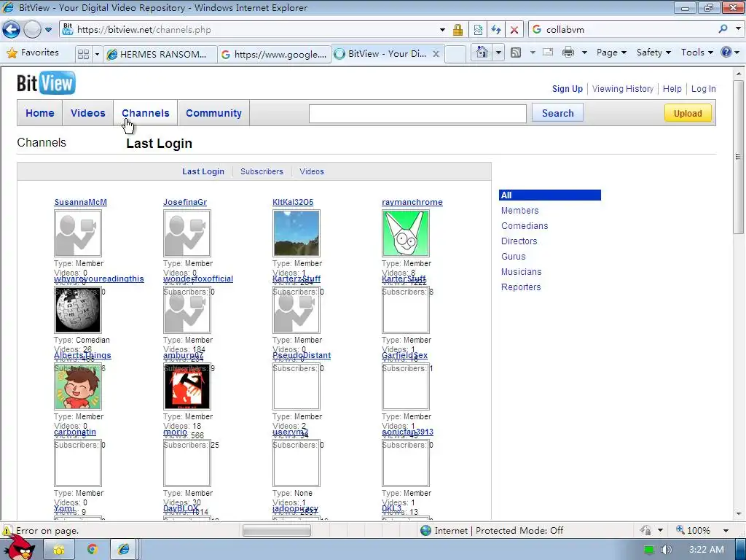Open the Community navigation tab

coord(213,113)
